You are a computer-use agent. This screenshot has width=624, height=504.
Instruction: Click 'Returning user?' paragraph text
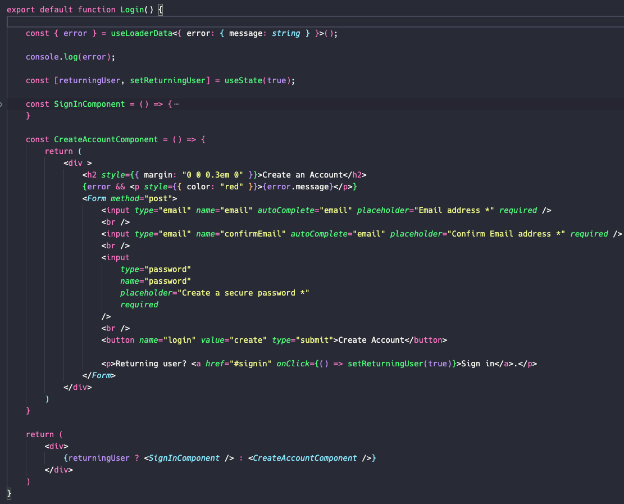pyautogui.click(x=151, y=364)
